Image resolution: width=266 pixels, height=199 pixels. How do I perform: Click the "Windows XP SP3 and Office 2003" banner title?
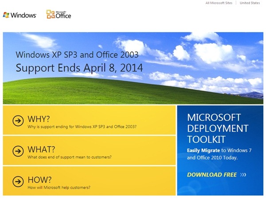[77, 55]
